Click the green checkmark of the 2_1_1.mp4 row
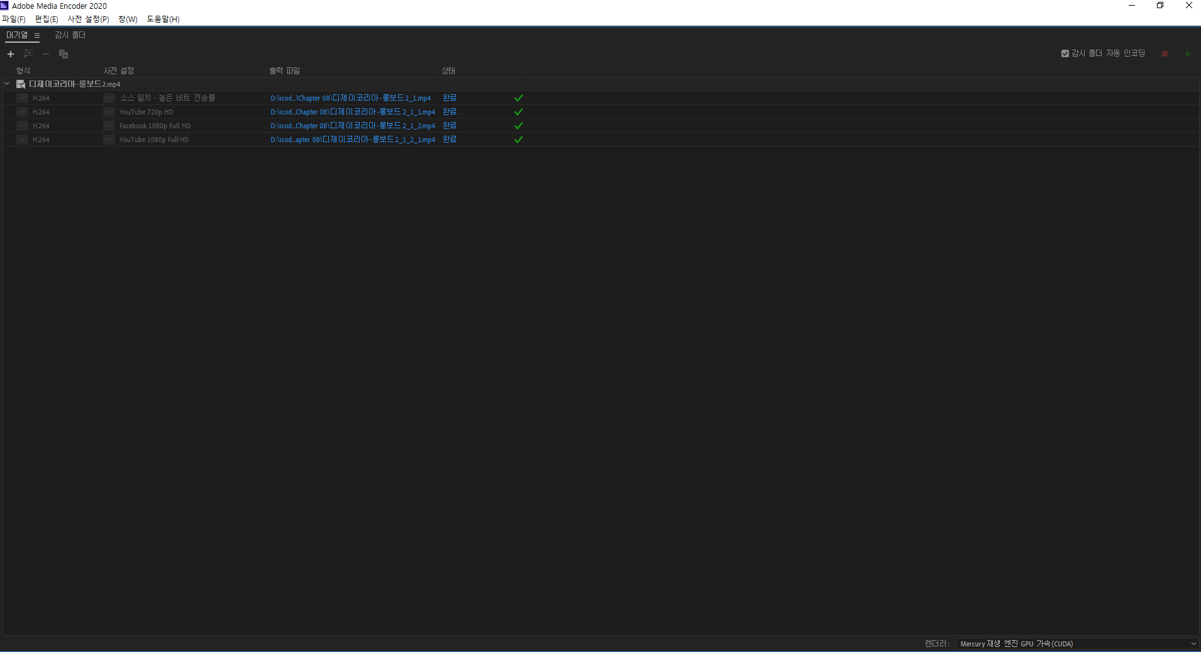The image size is (1201, 652). tap(519, 112)
